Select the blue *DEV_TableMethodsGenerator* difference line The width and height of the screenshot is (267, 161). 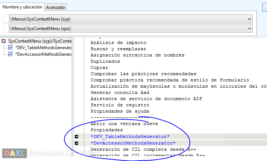click(130, 136)
